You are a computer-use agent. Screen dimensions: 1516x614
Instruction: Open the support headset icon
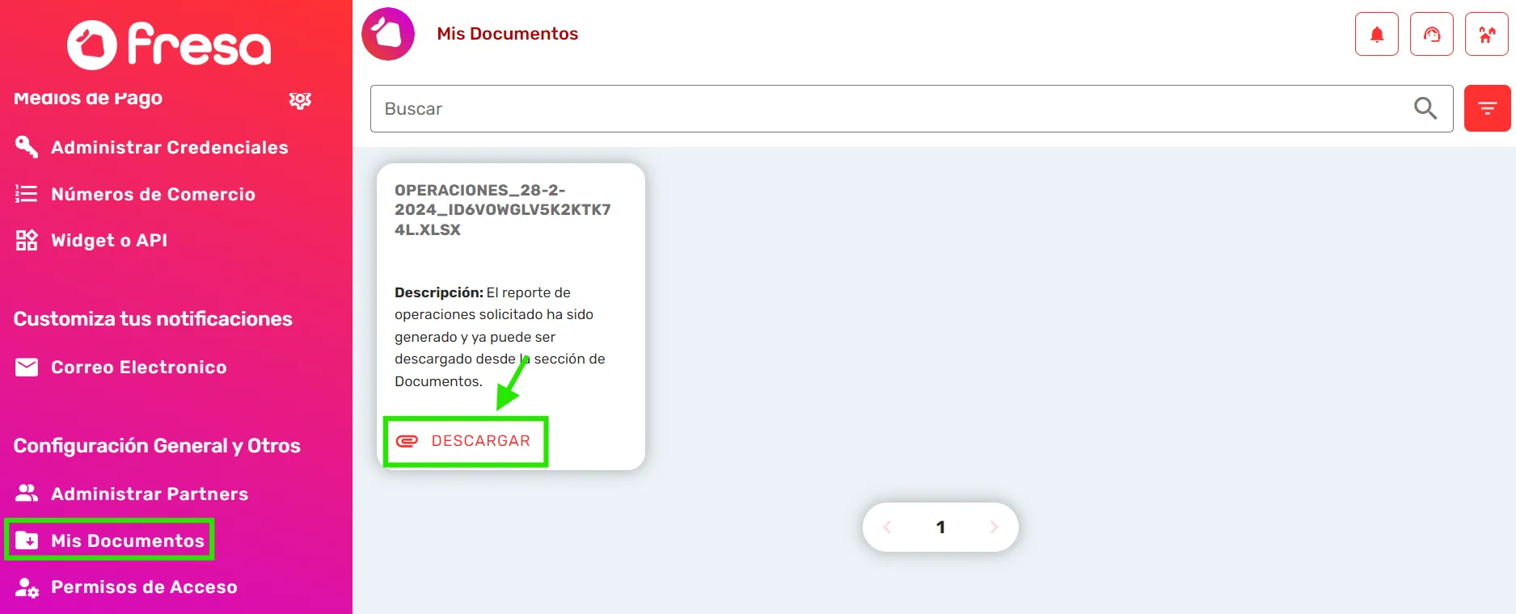pos(1432,34)
